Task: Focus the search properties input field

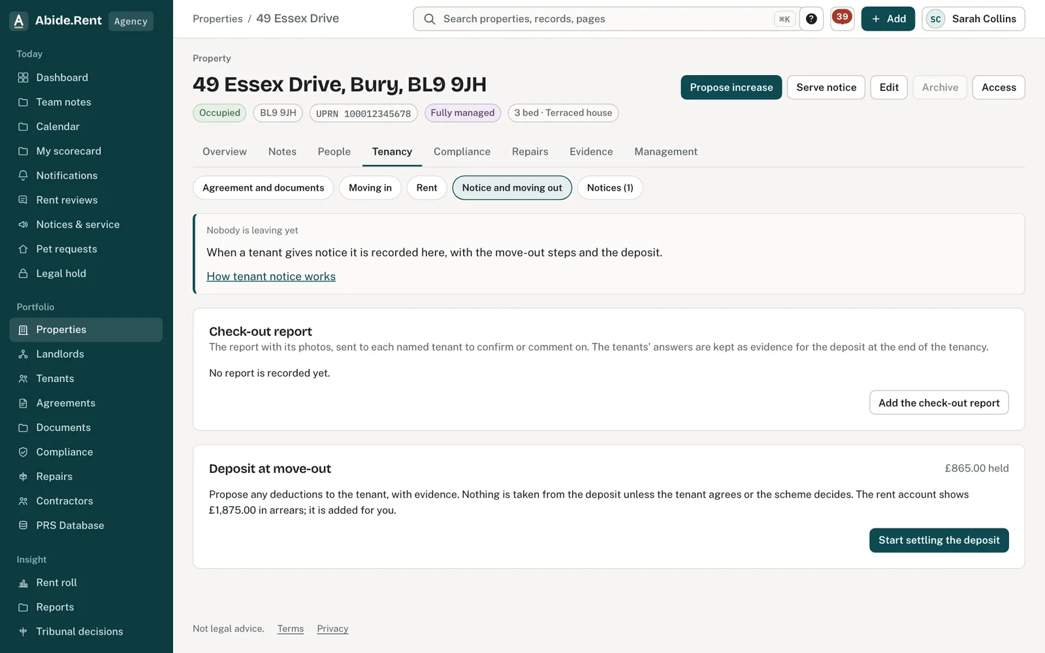Action: coord(607,19)
